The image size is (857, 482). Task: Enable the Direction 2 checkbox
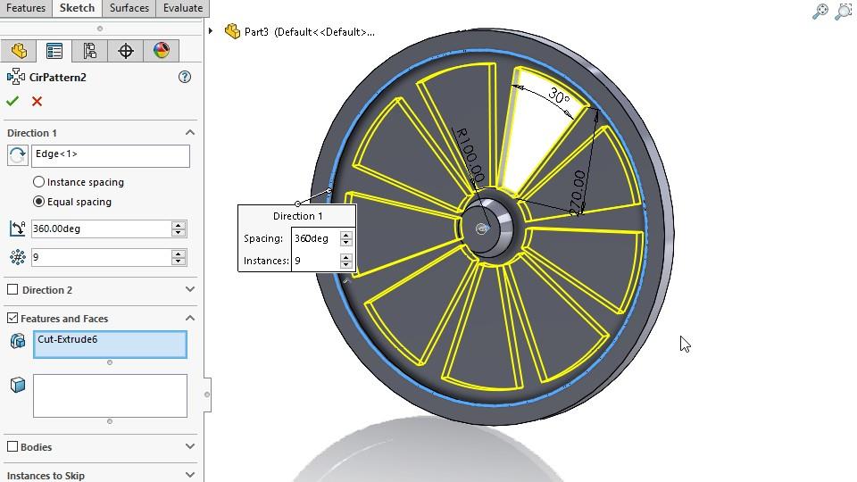click(12, 290)
